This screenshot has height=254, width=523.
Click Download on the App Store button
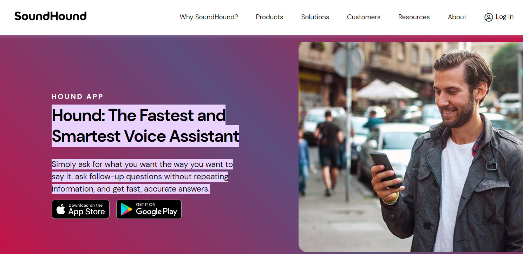pos(80,209)
